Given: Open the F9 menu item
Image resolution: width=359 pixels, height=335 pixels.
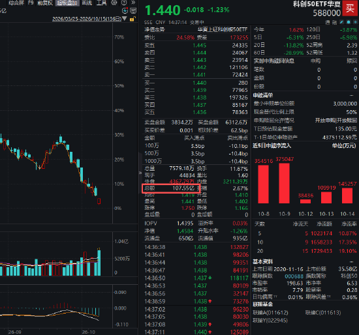Looking at the screenshot, I should pos(31,3).
